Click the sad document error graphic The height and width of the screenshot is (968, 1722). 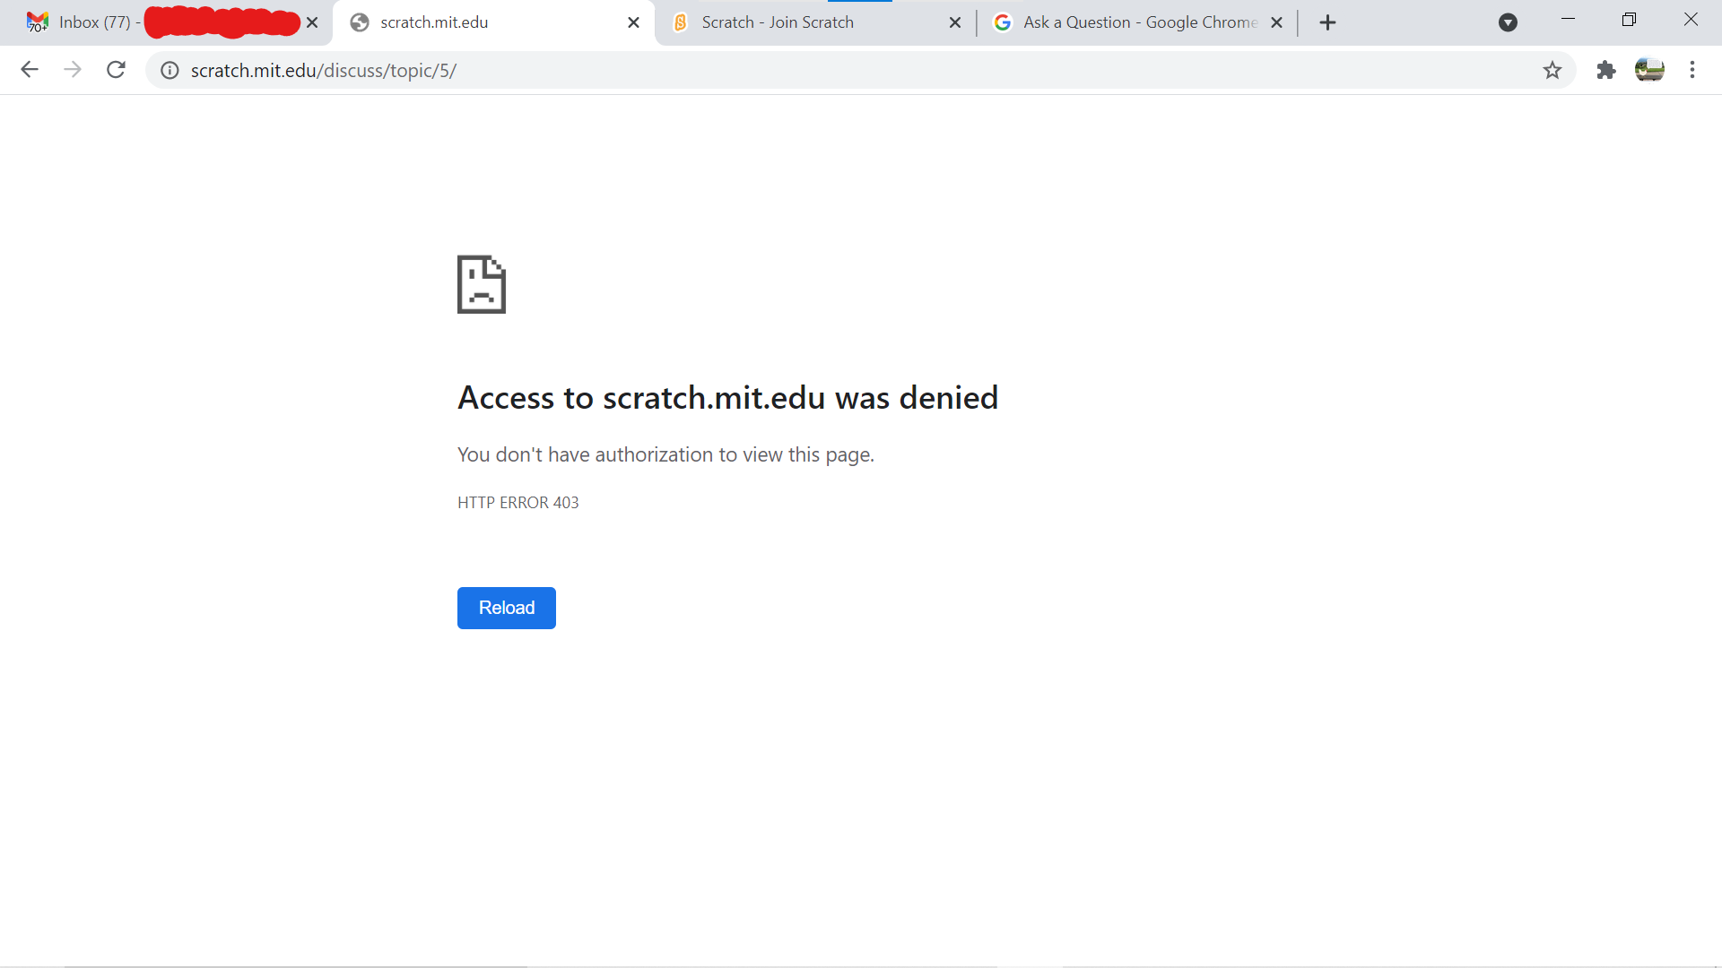pos(482,284)
